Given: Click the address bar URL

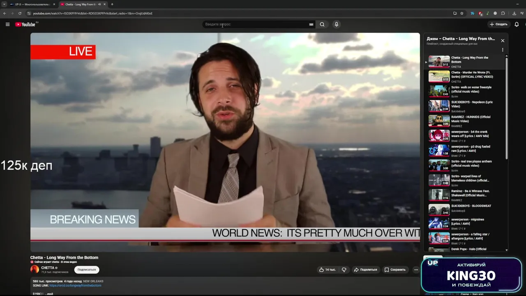Looking at the screenshot, I should tap(93, 13).
